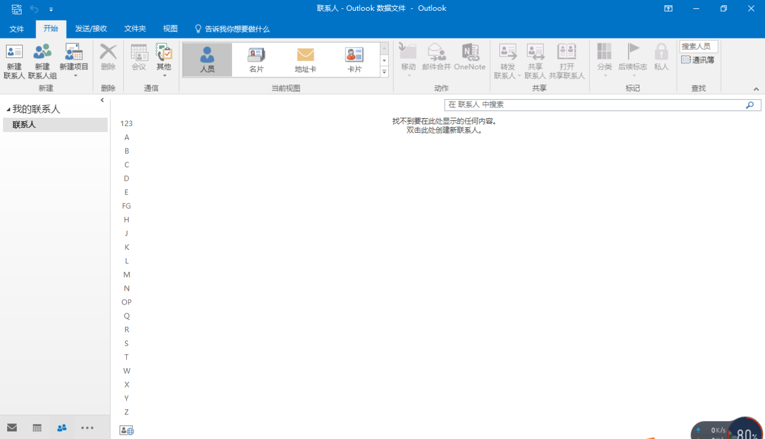This screenshot has width=765, height=439.
Task: Click the 共享联系人 icon
Action: pos(535,61)
